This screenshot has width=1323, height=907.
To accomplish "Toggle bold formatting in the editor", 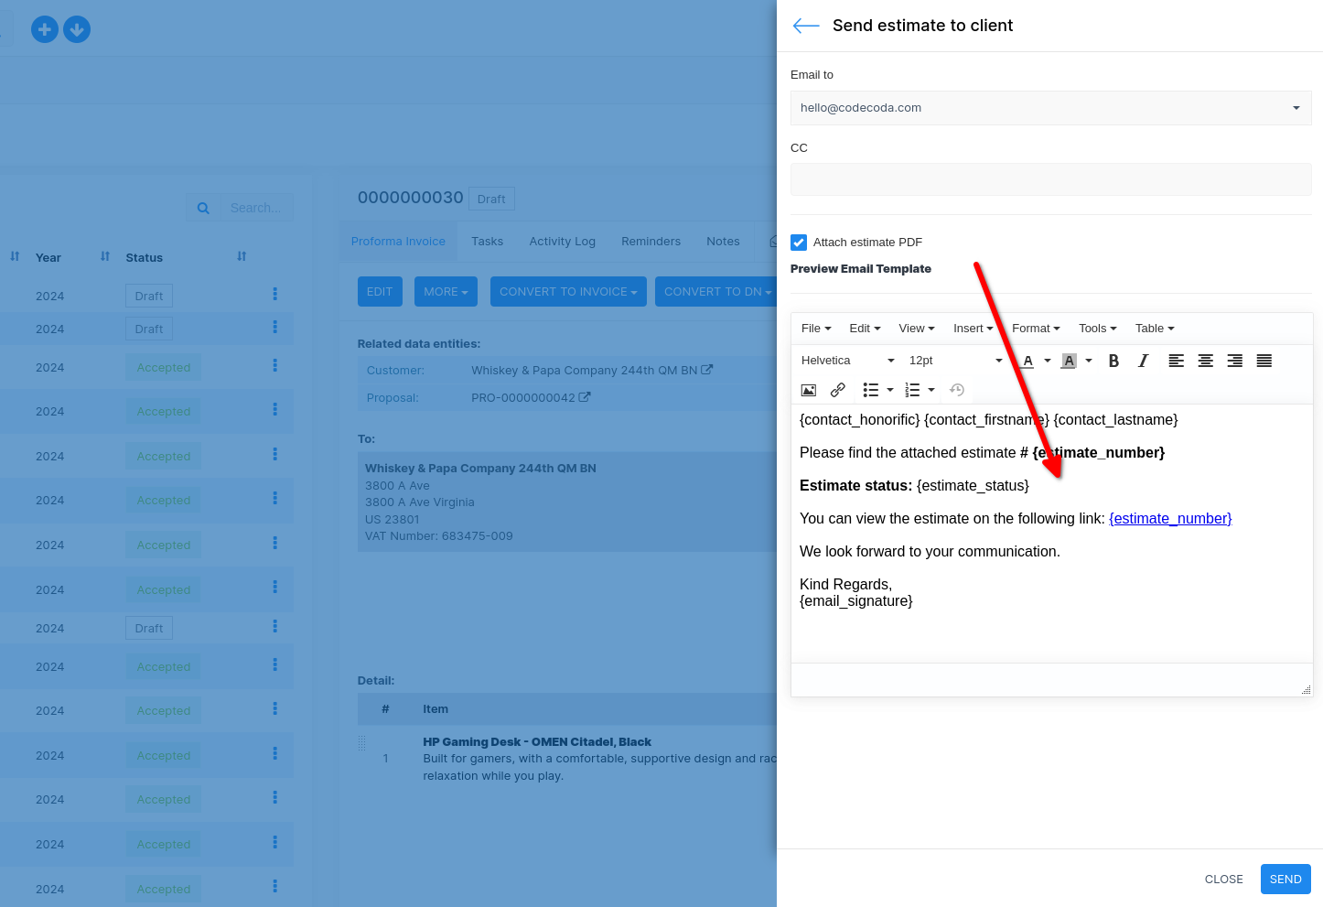I will click(x=1113, y=361).
